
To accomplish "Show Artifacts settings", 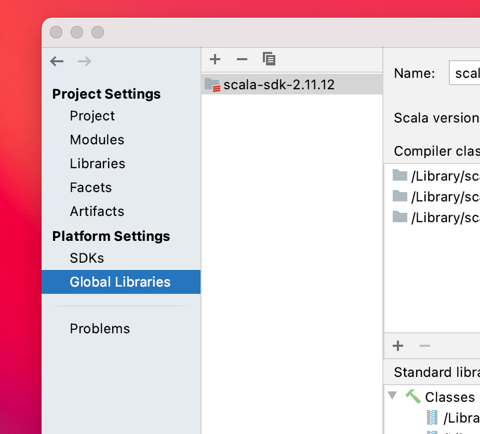I will [97, 211].
